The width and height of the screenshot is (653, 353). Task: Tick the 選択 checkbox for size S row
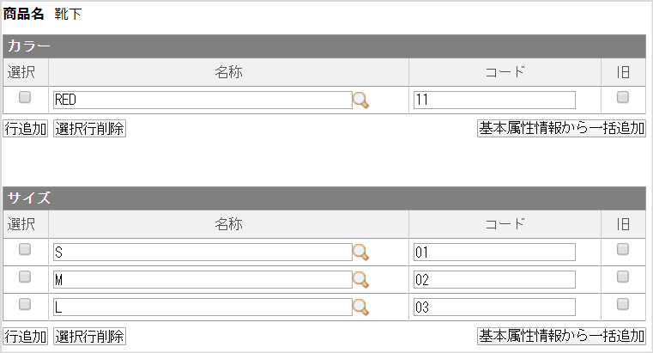(x=25, y=249)
